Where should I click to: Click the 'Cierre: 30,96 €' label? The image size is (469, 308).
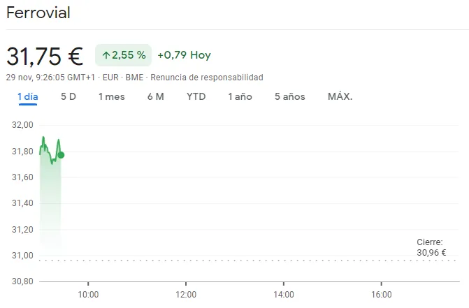[431, 248]
